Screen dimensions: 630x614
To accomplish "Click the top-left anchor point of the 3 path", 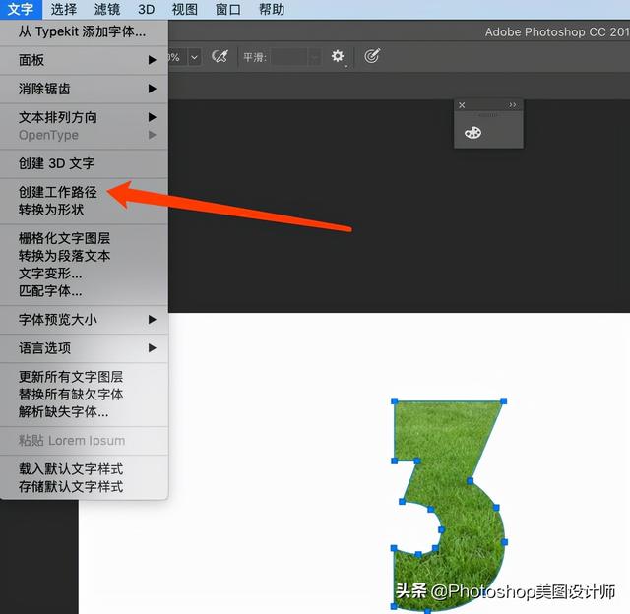I will click(395, 400).
